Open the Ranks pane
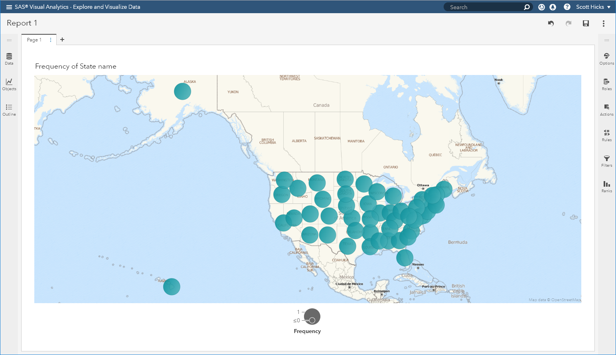 [x=606, y=186]
